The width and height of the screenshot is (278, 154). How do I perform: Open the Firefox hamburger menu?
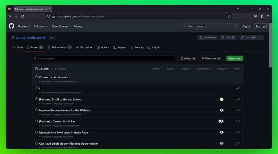coord(268,16)
